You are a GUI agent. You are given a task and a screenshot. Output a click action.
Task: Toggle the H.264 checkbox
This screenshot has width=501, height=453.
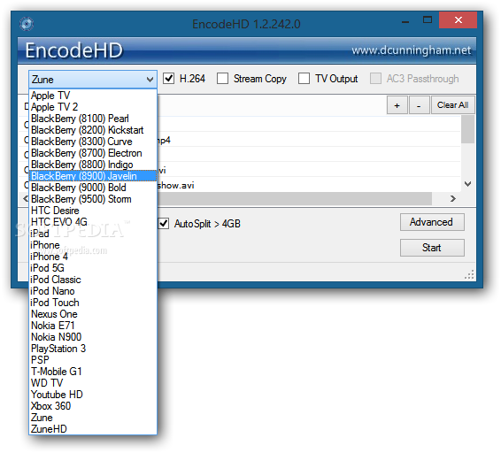(168, 79)
